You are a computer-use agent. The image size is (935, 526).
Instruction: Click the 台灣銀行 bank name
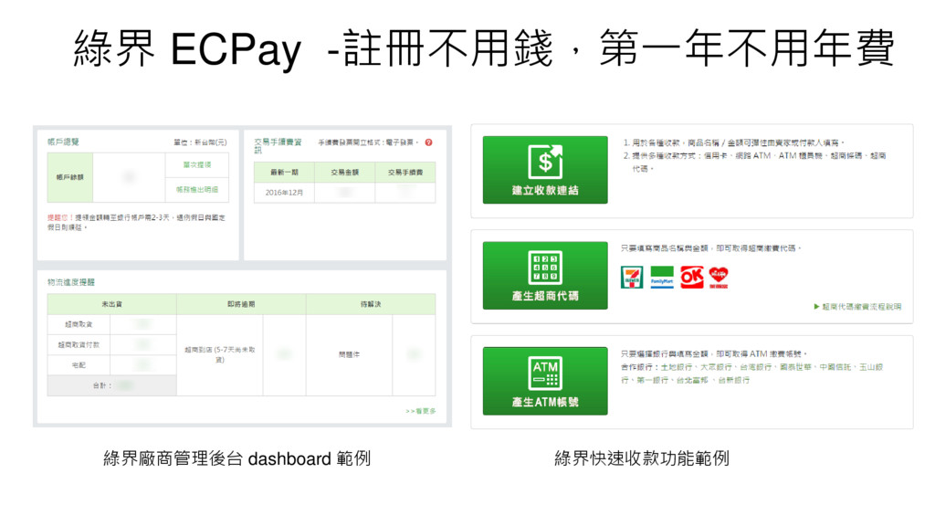coord(755,367)
